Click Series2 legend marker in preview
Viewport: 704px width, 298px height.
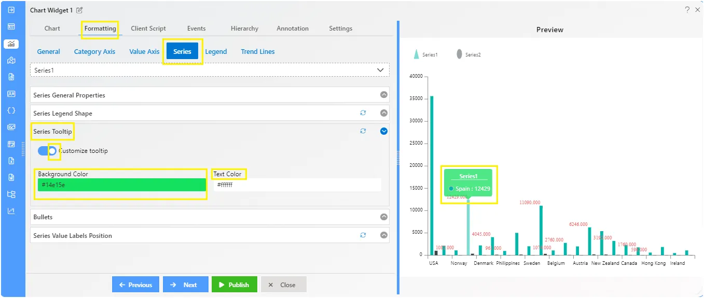pos(459,54)
